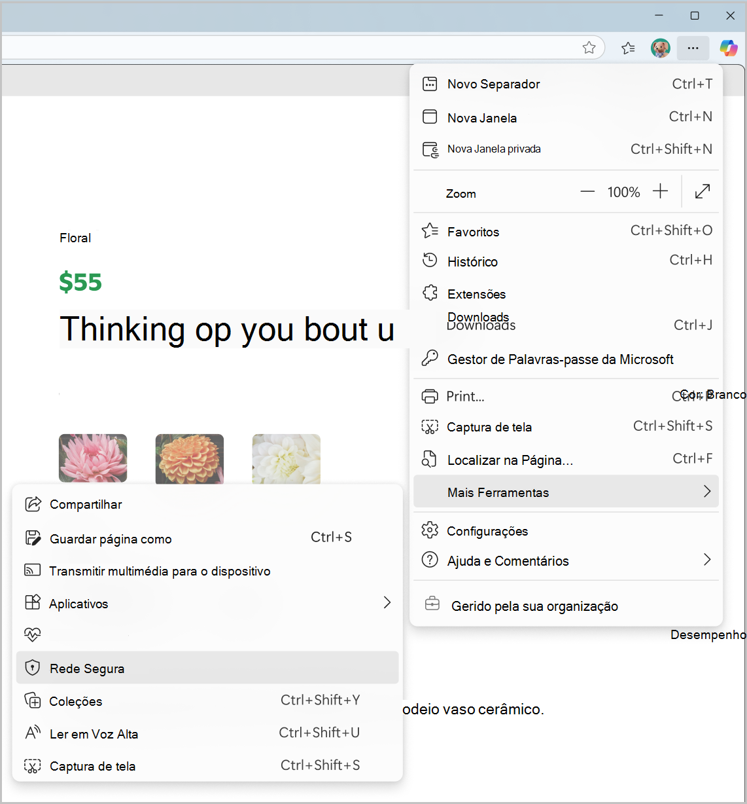The image size is (747, 804).
Task: Click the Thinking op you bout u heading
Action: [227, 329]
